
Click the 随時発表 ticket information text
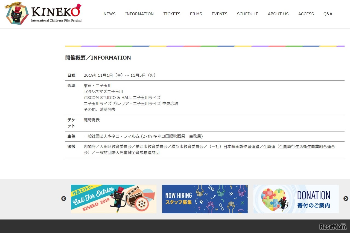click(92, 120)
